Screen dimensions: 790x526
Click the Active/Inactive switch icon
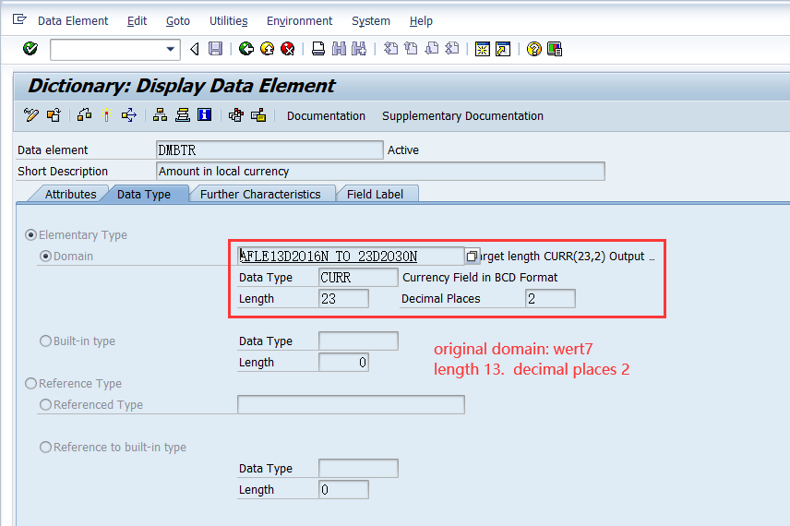coord(54,115)
